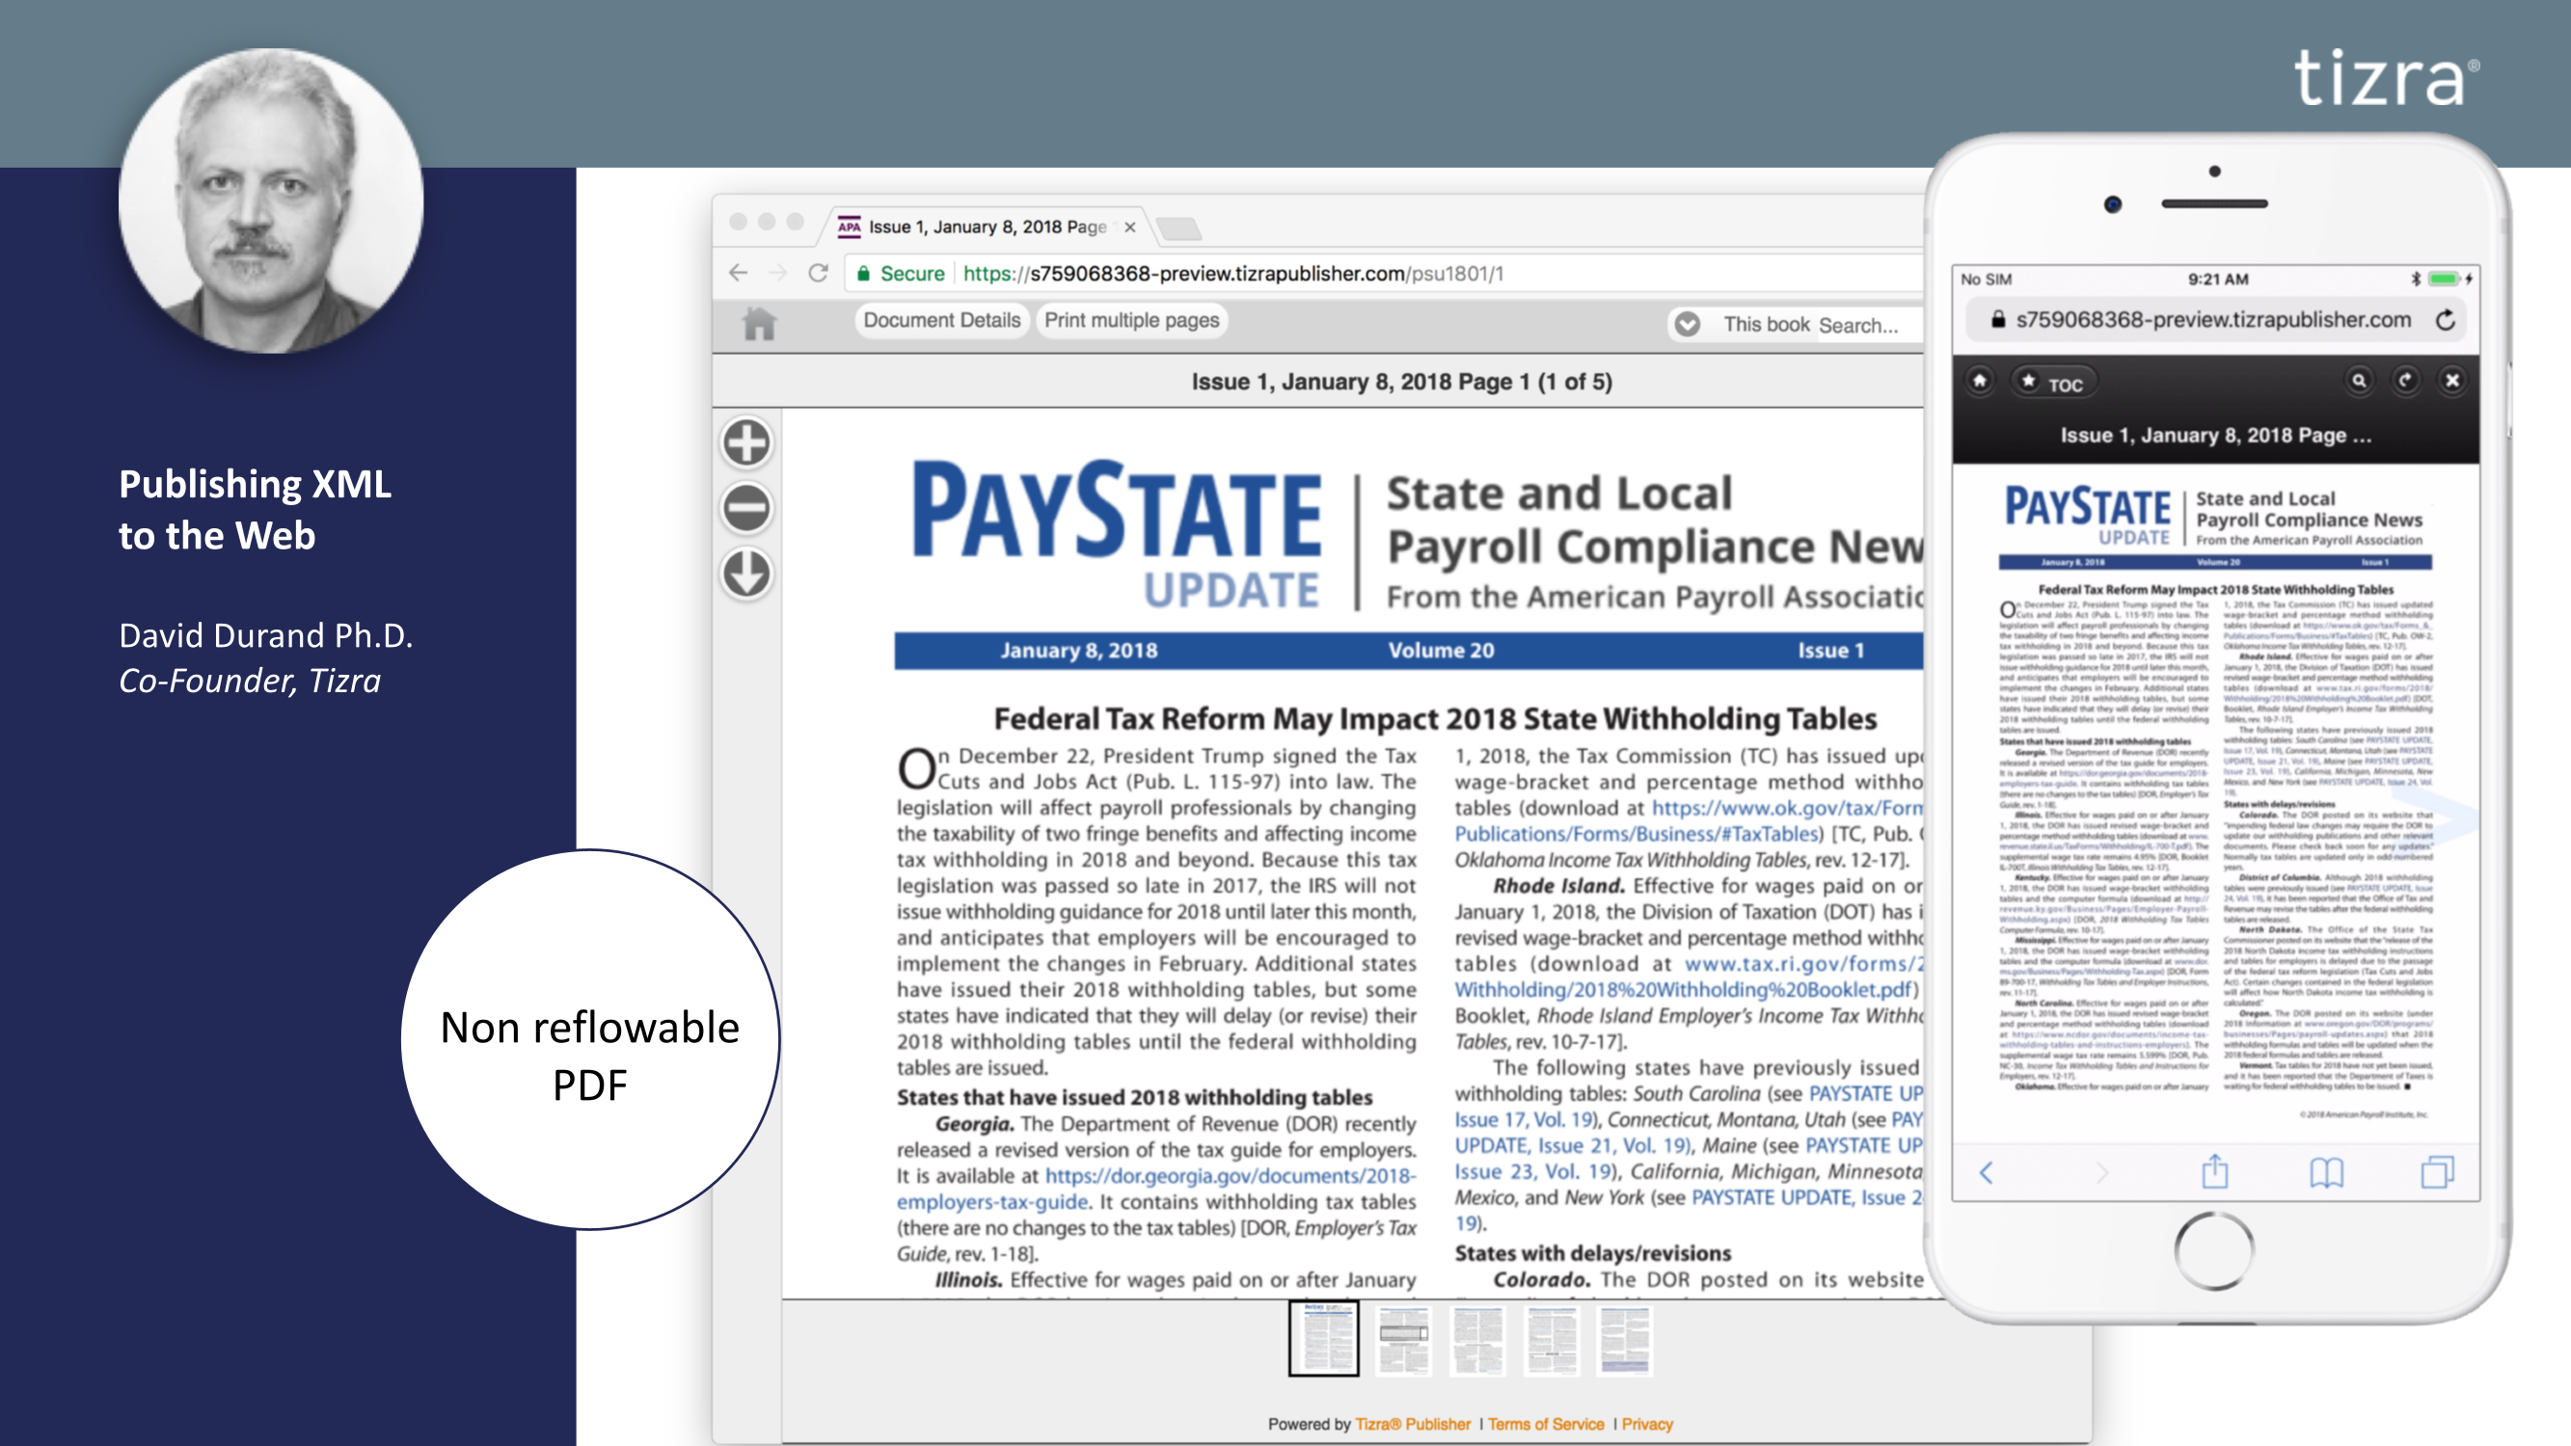Click the zoom in plus icon
2571x1446 pixels.
pos(746,443)
